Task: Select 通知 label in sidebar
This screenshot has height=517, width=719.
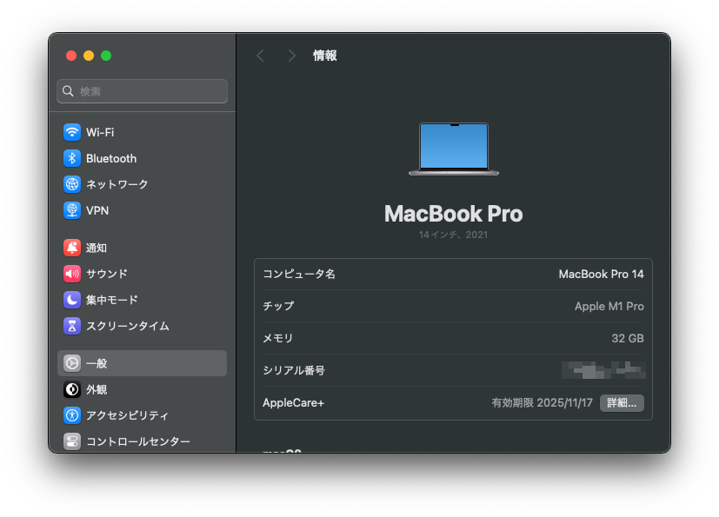Action: point(97,248)
